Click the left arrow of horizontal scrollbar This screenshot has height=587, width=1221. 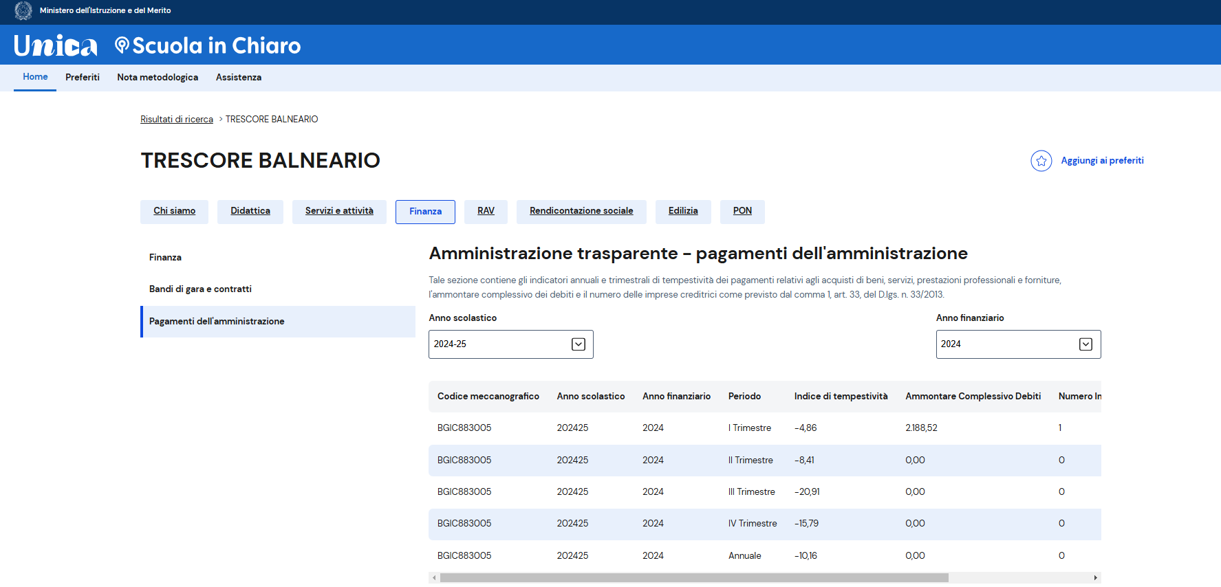[x=434, y=578]
